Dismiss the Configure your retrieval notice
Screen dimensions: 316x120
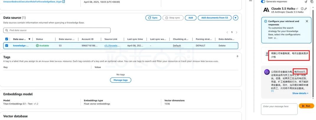(307, 21)
